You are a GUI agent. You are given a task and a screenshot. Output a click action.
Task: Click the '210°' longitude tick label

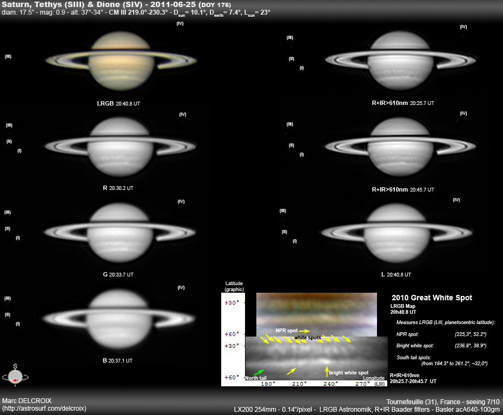point(299,384)
